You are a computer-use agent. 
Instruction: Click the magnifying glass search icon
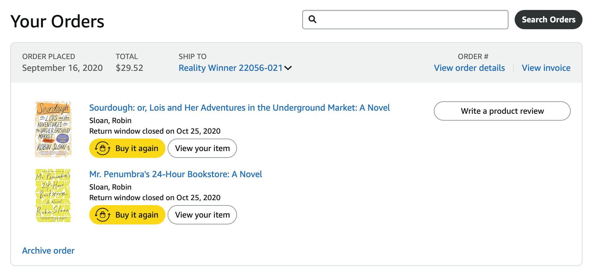pos(313,20)
